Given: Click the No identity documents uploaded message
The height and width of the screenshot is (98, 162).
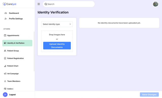Looking at the screenshot, I should pyautogui.click(x=119, y=23).
